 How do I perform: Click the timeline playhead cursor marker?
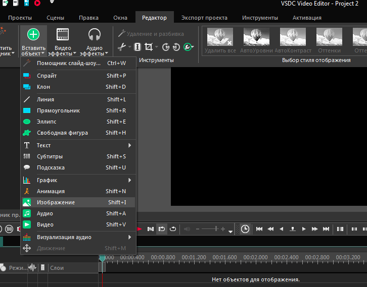pyautogui.click(x=102, y=258)
